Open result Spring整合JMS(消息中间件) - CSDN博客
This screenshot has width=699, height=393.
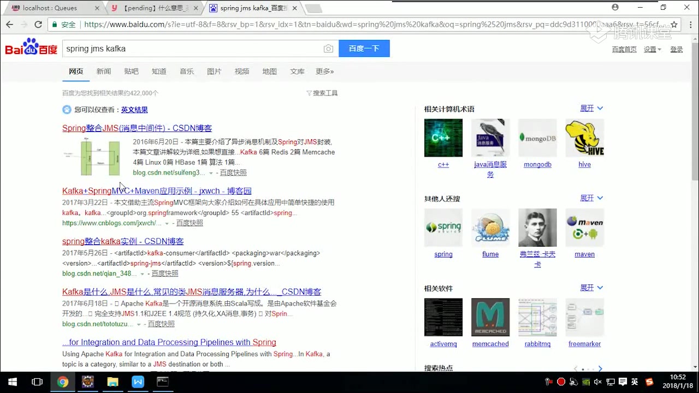click(x=137, y=128)
